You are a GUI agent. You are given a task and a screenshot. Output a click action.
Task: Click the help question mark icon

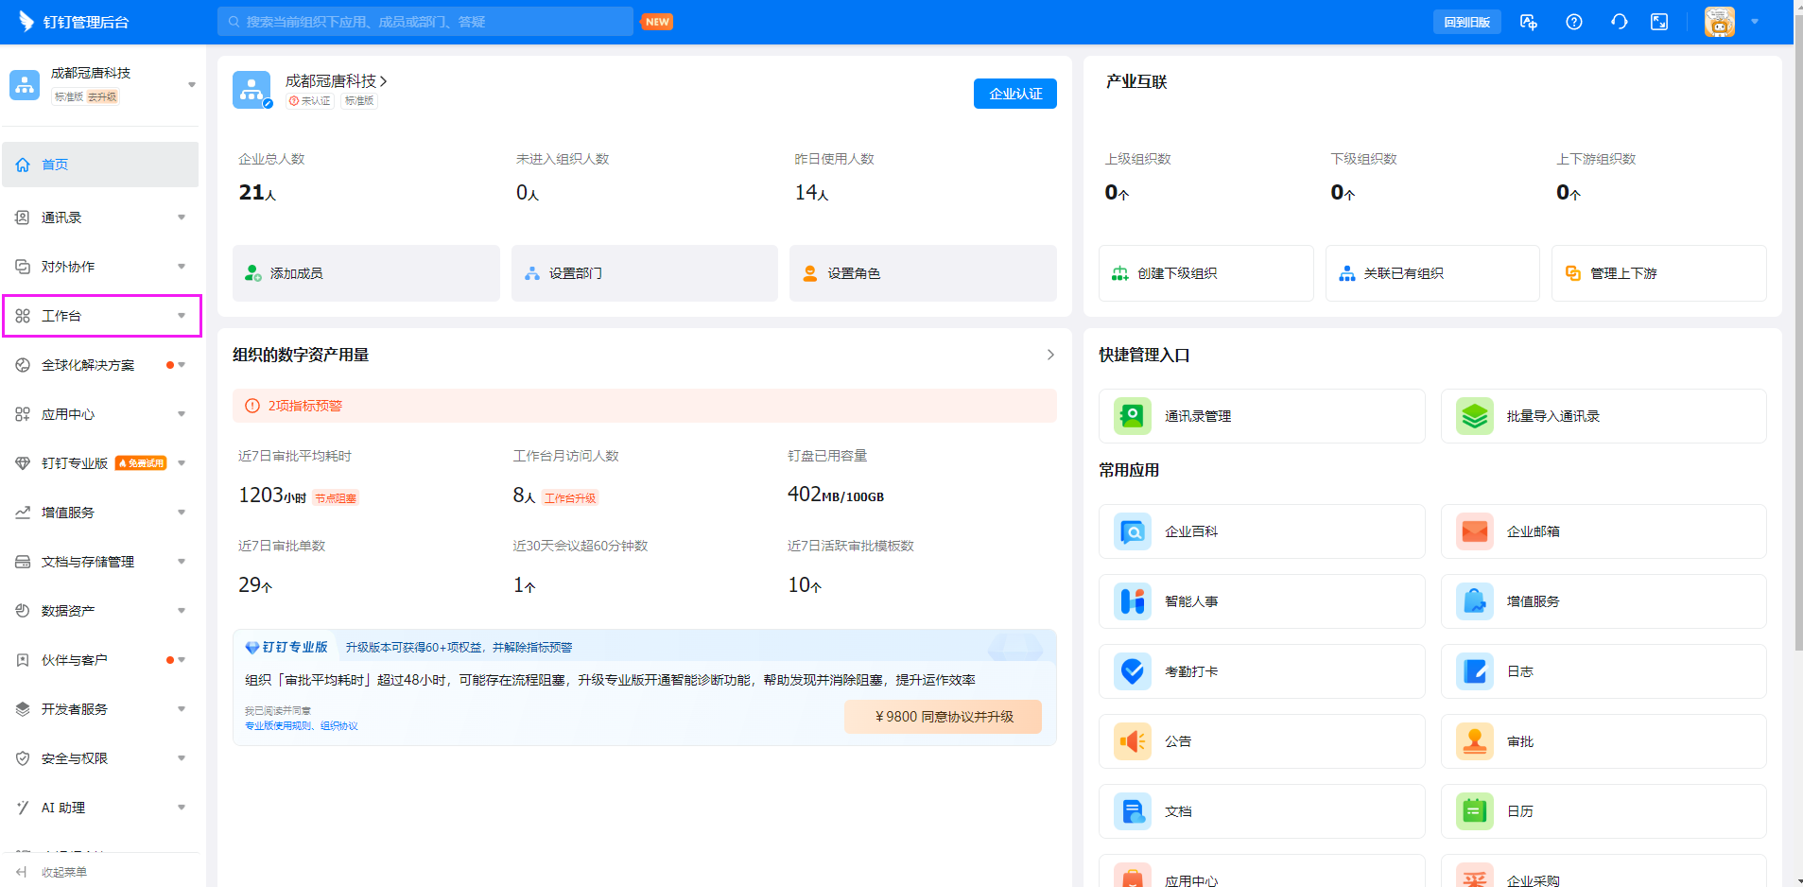click(x=1574, y=22)
